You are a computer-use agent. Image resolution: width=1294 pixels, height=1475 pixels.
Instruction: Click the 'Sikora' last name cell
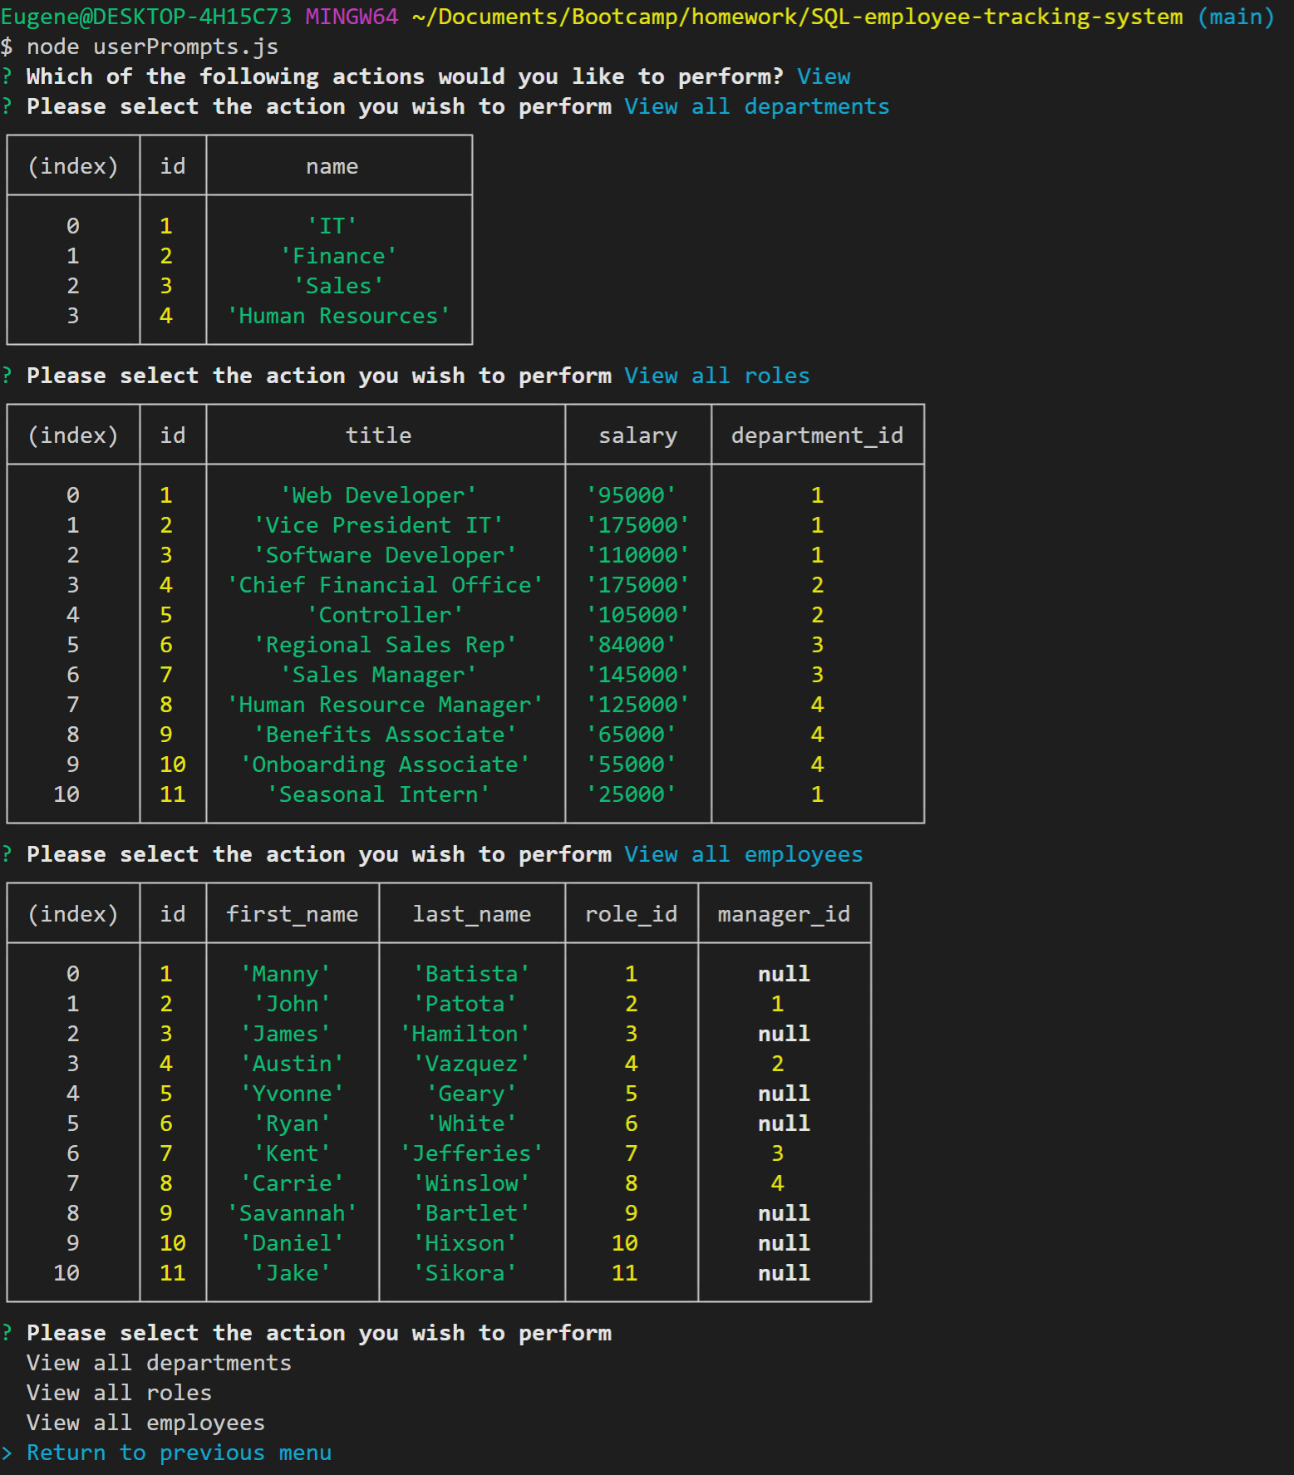click(x=465, y=1273)
